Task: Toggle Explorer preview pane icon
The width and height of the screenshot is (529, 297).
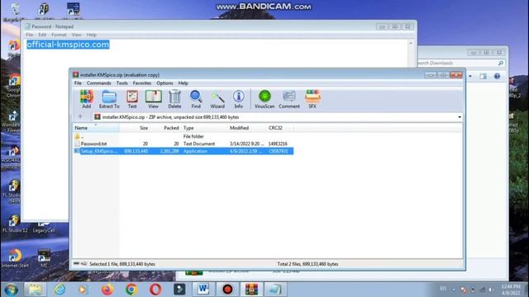Action: [483, 76]
